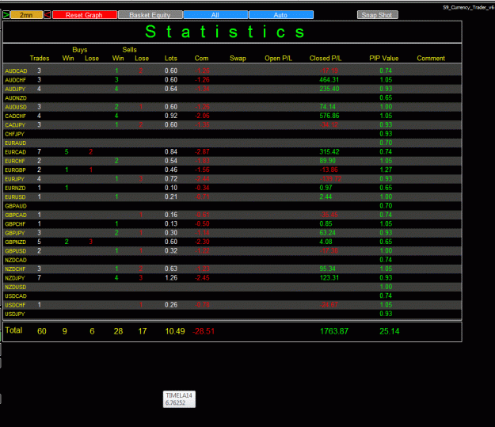The image size is (495, 427).
Task: Click the total lots 10.49
Action: coord(175,331)
